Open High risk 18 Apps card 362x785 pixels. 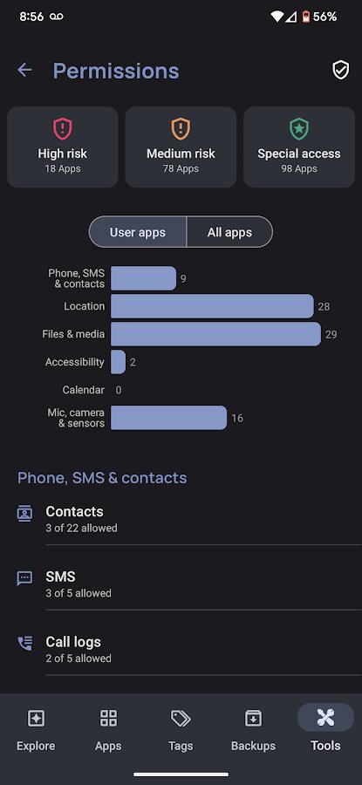pos(63,147)
